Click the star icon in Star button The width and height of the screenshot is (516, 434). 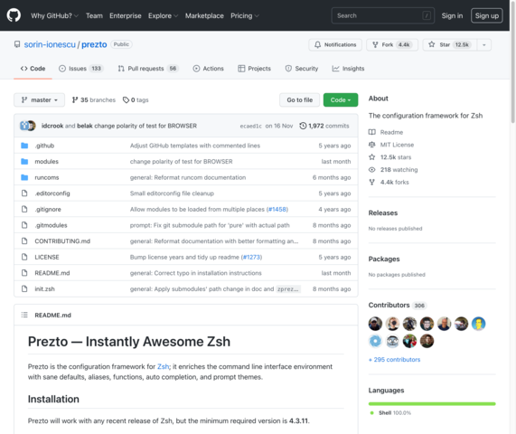pos(431,44)
